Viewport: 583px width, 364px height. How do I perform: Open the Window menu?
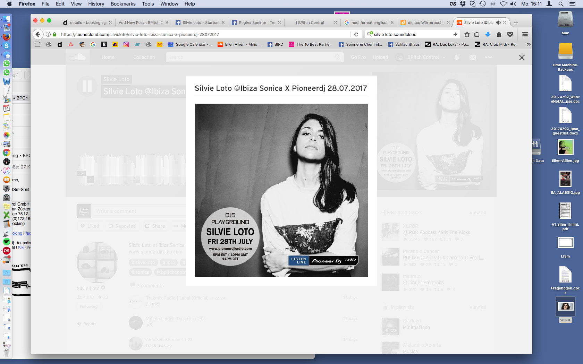click(169, 4)
